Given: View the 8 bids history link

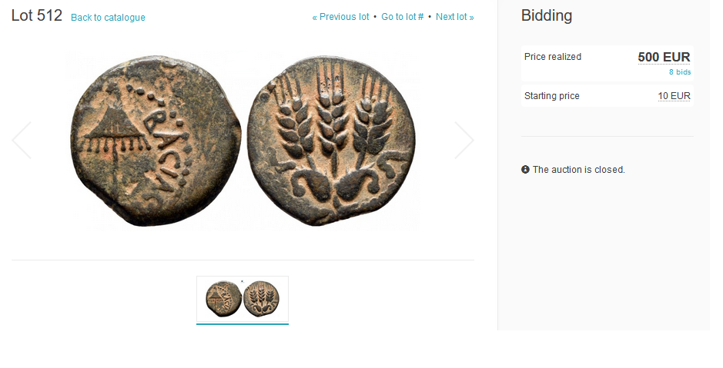Looking at the screenshot, I should tap(680, 71).
